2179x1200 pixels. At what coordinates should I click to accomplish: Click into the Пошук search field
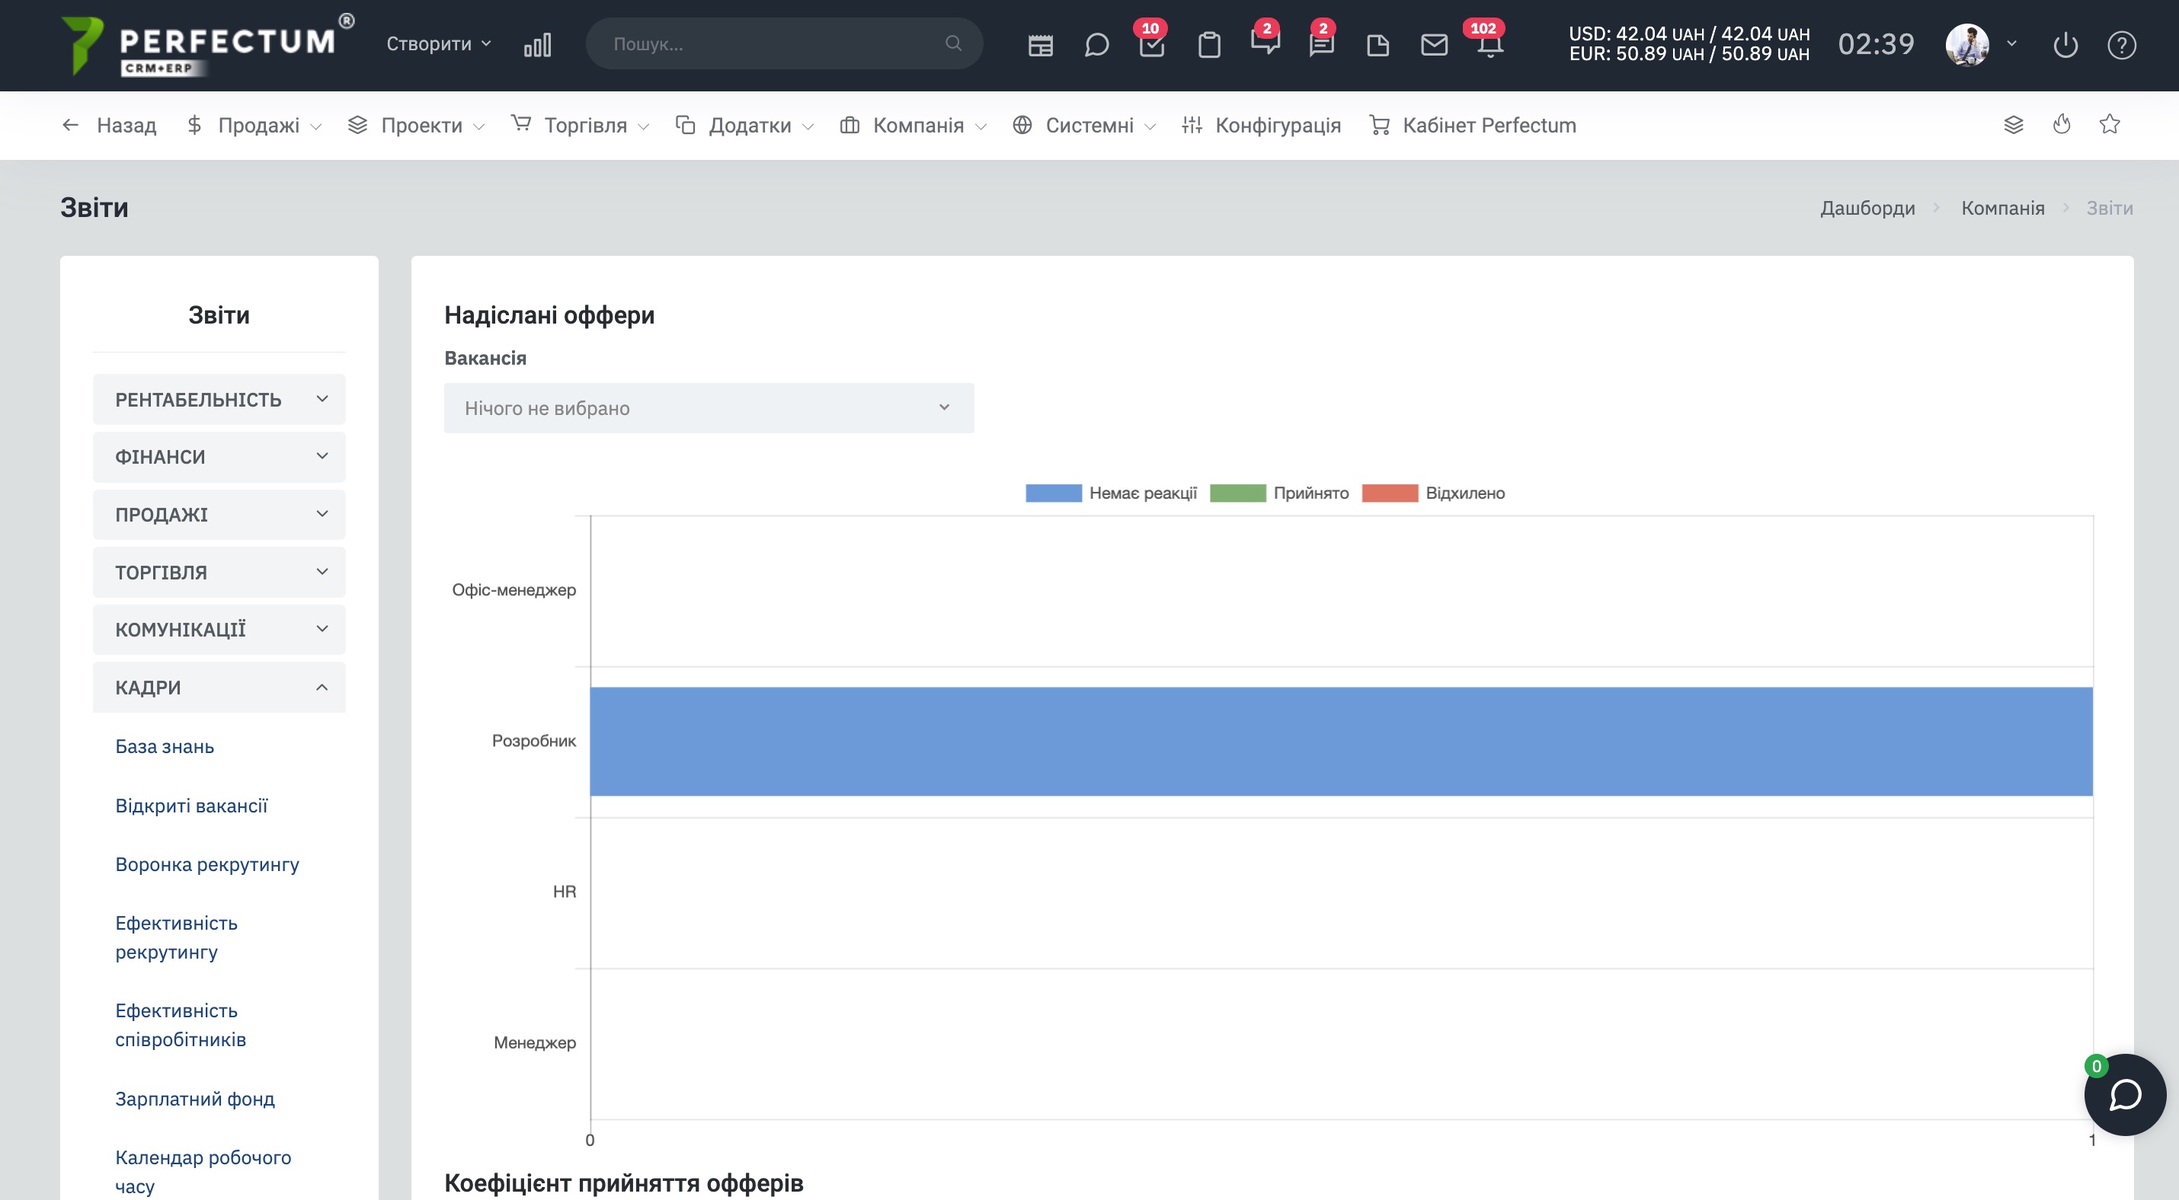point(784,43)
